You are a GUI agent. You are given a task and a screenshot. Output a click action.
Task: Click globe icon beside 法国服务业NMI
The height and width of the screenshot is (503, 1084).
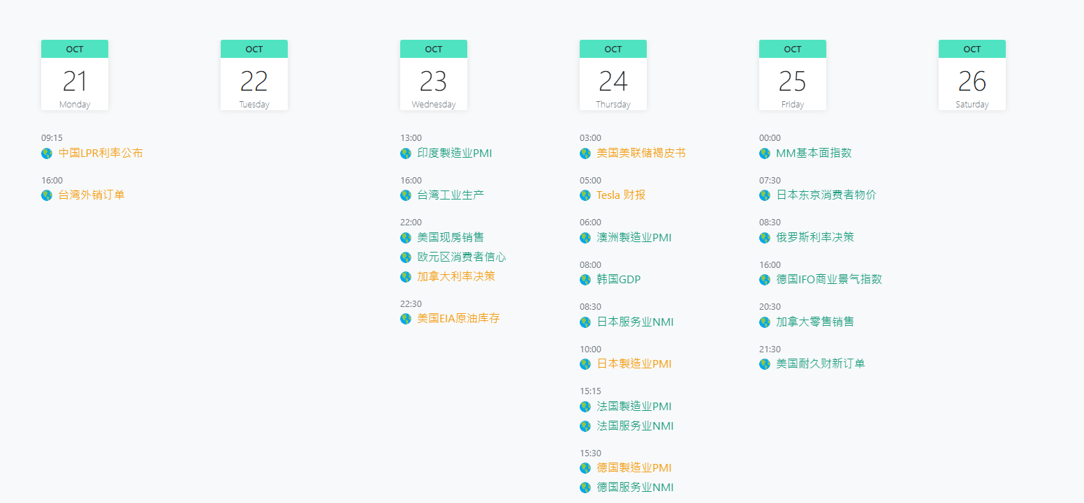click(x=585, y=426)
